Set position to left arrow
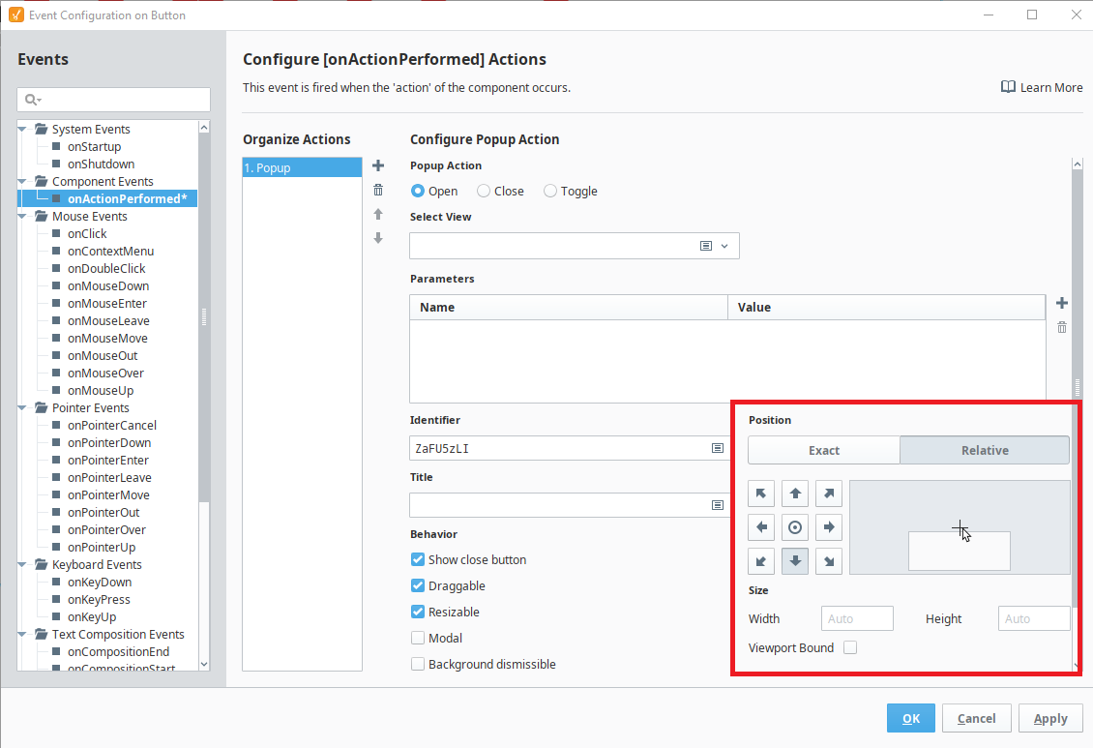This screenshot has height=748, width=1093. 761,527
